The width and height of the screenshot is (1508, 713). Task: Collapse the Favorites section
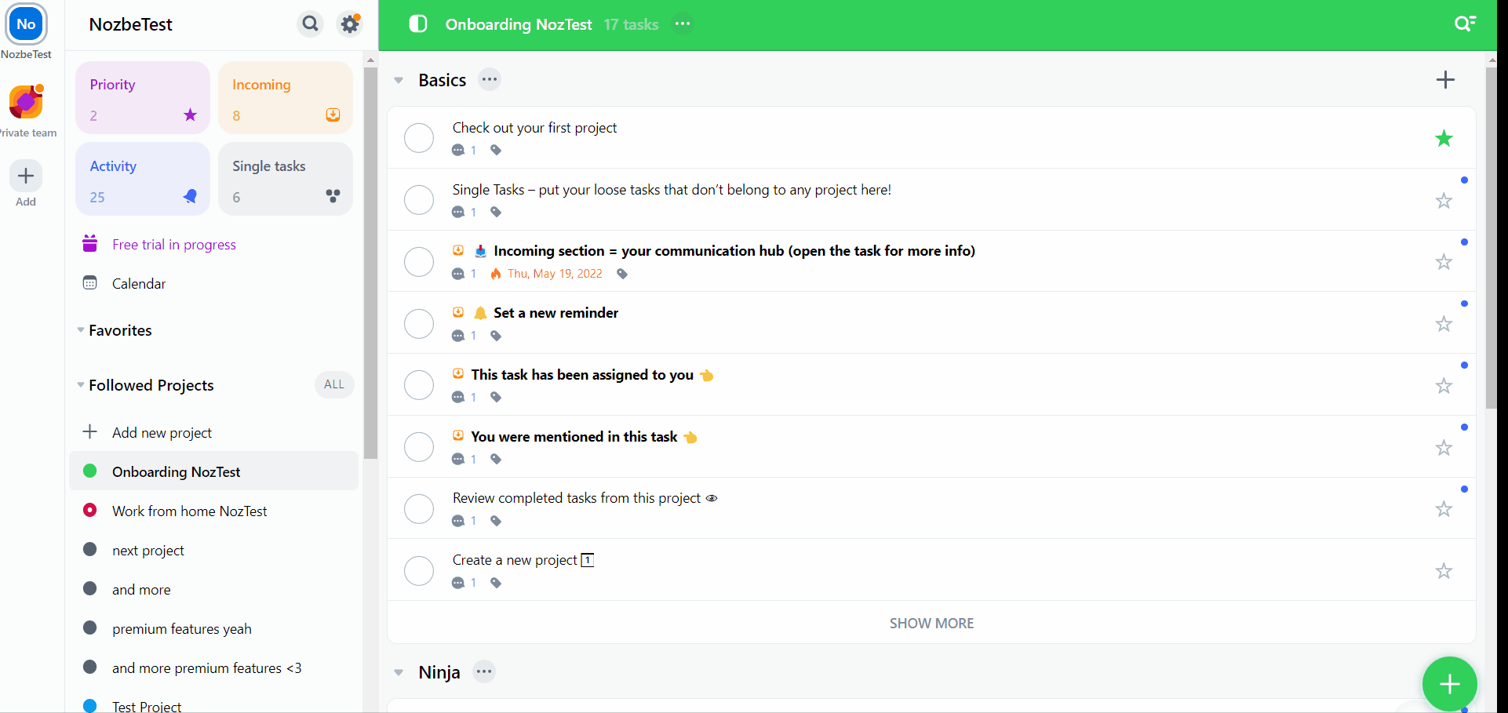80,330
